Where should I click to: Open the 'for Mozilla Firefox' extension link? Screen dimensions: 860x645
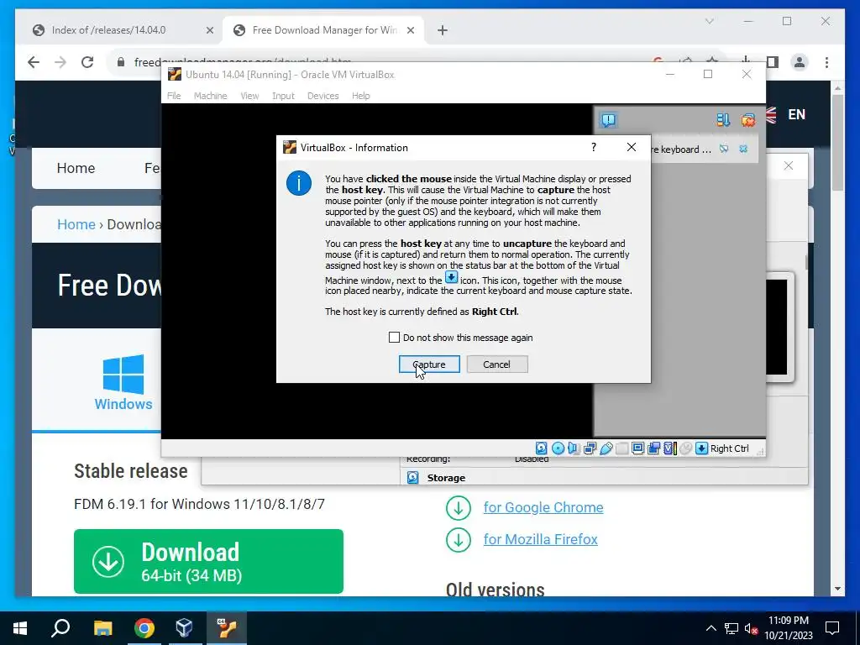click(x=540, y=539)
